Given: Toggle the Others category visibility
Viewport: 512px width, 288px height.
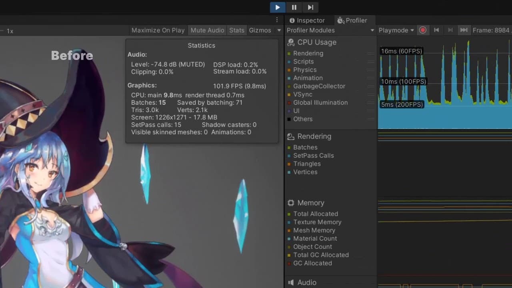Looking at the screenshot, I should (x=289, y=119).
